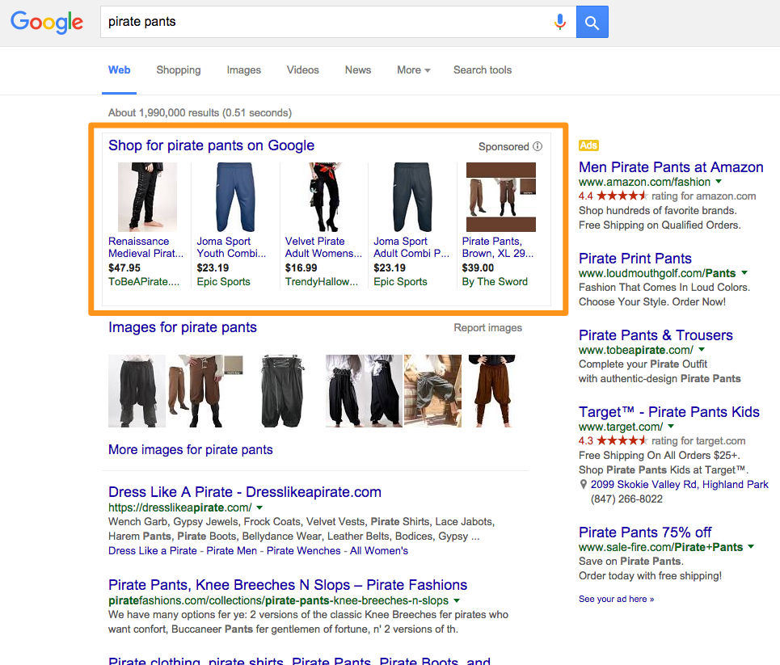Open Shop for pirate pants on Google
This screenshot has width=780, height=665.
click(212, 145)
